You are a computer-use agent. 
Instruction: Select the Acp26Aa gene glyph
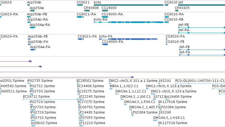coord(32,11)
